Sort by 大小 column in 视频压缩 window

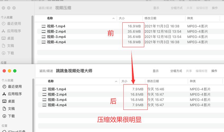coord(122,18)
